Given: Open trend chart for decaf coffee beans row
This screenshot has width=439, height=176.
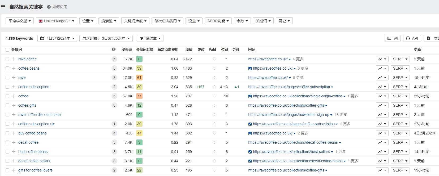Looking at the screenshot, I should coord(382,161).
